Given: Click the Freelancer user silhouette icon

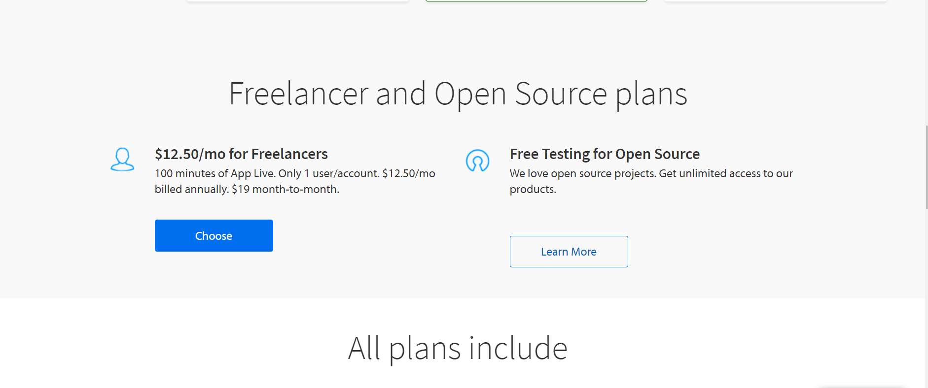Looking at the screenshot, I should point(122,160).
